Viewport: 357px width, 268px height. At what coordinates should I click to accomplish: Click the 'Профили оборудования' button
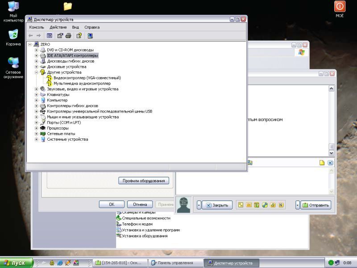pyautogui.click(x=144, y=181)
